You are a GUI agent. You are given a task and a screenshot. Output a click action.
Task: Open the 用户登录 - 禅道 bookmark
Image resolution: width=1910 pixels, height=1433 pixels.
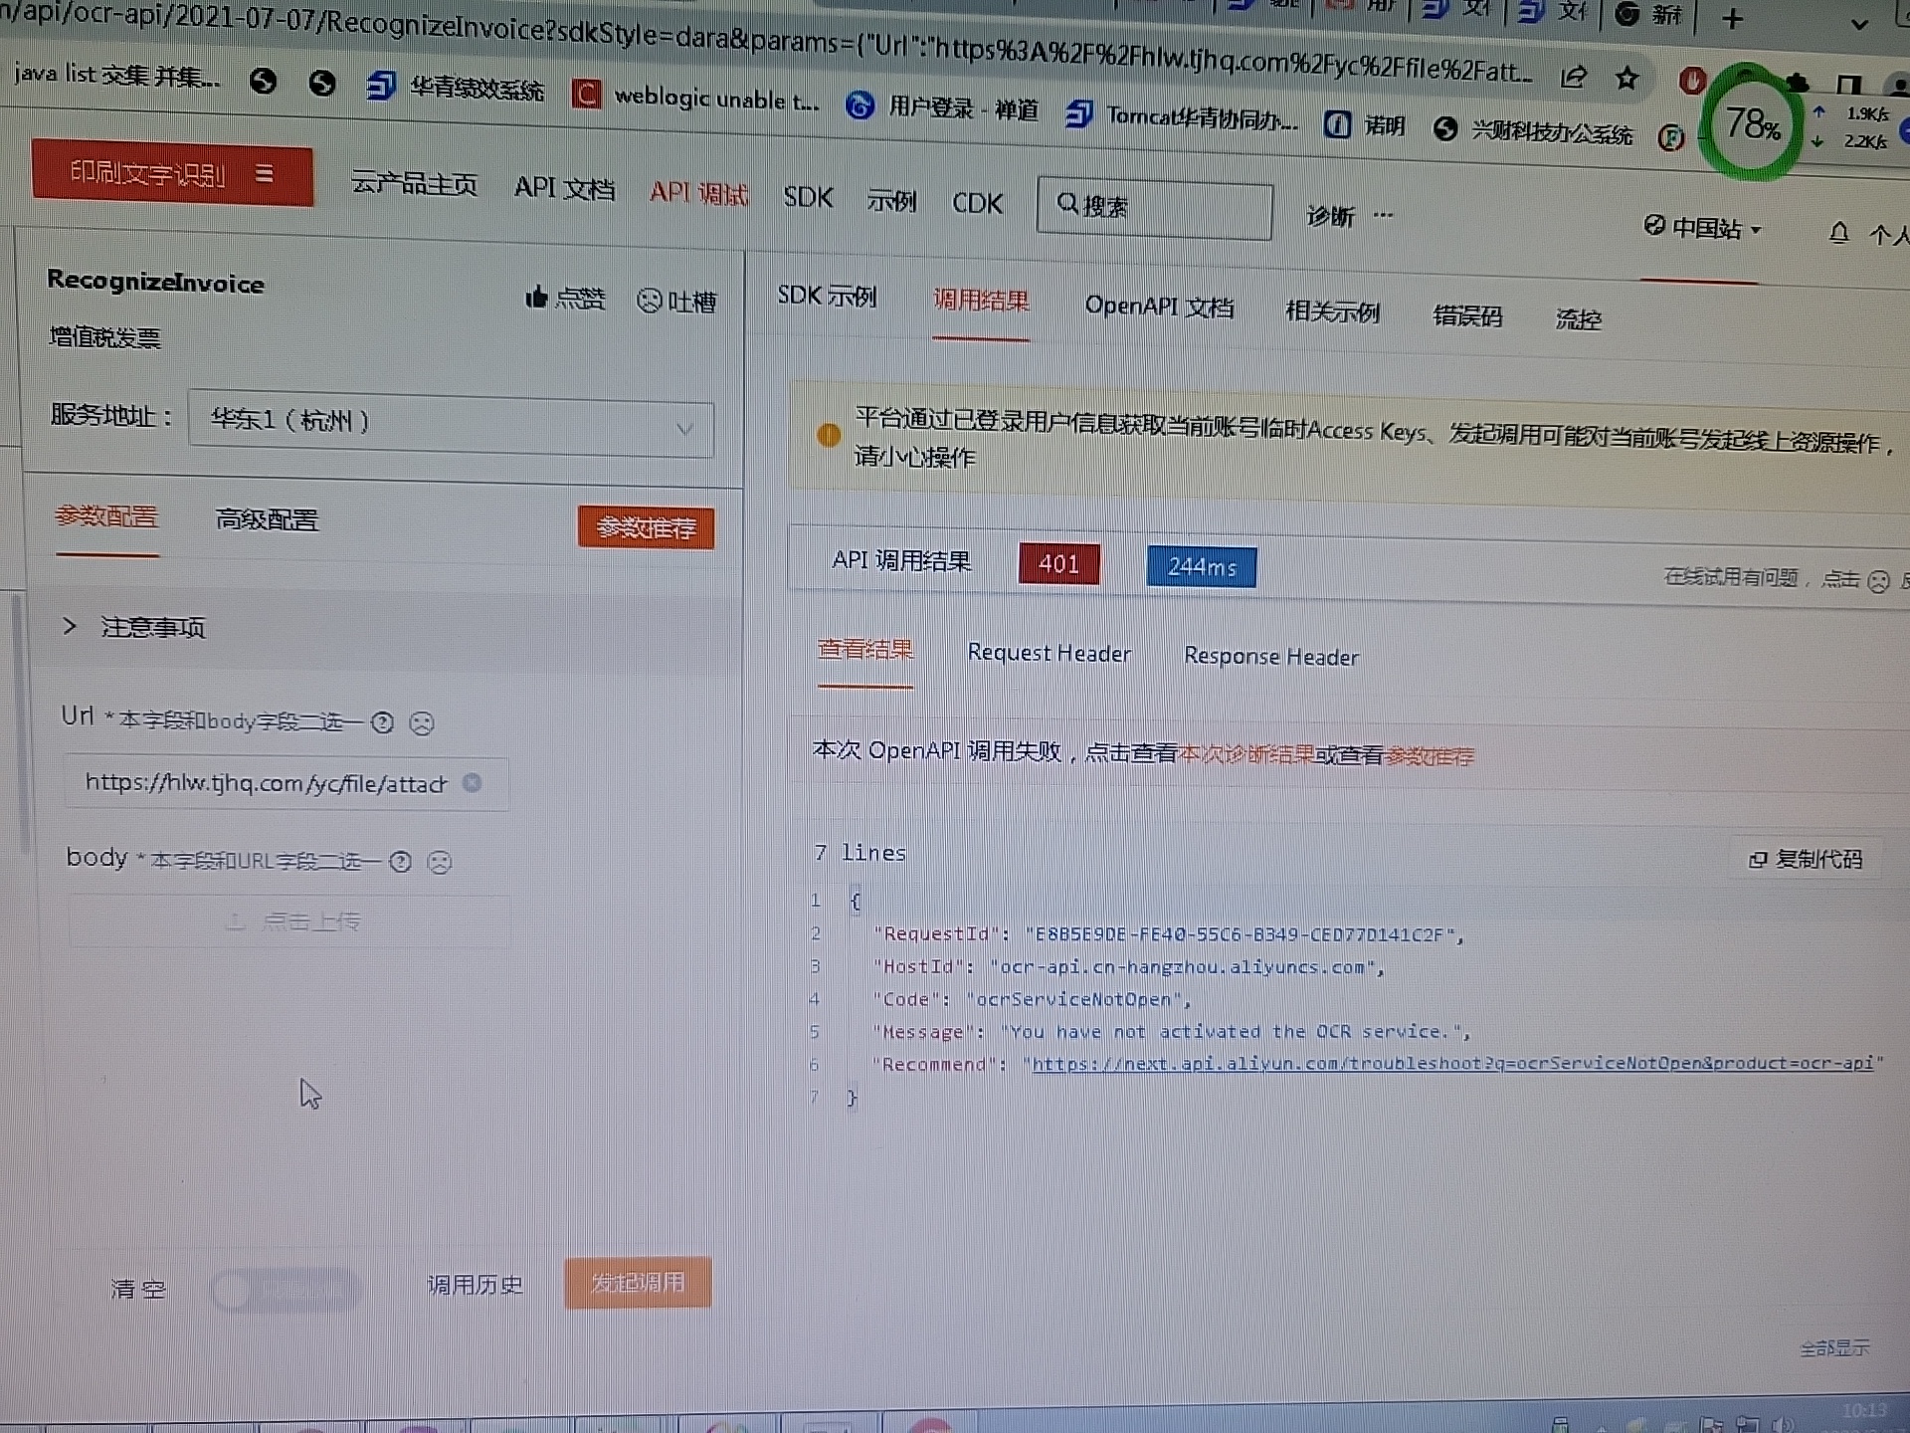point(941,106)
